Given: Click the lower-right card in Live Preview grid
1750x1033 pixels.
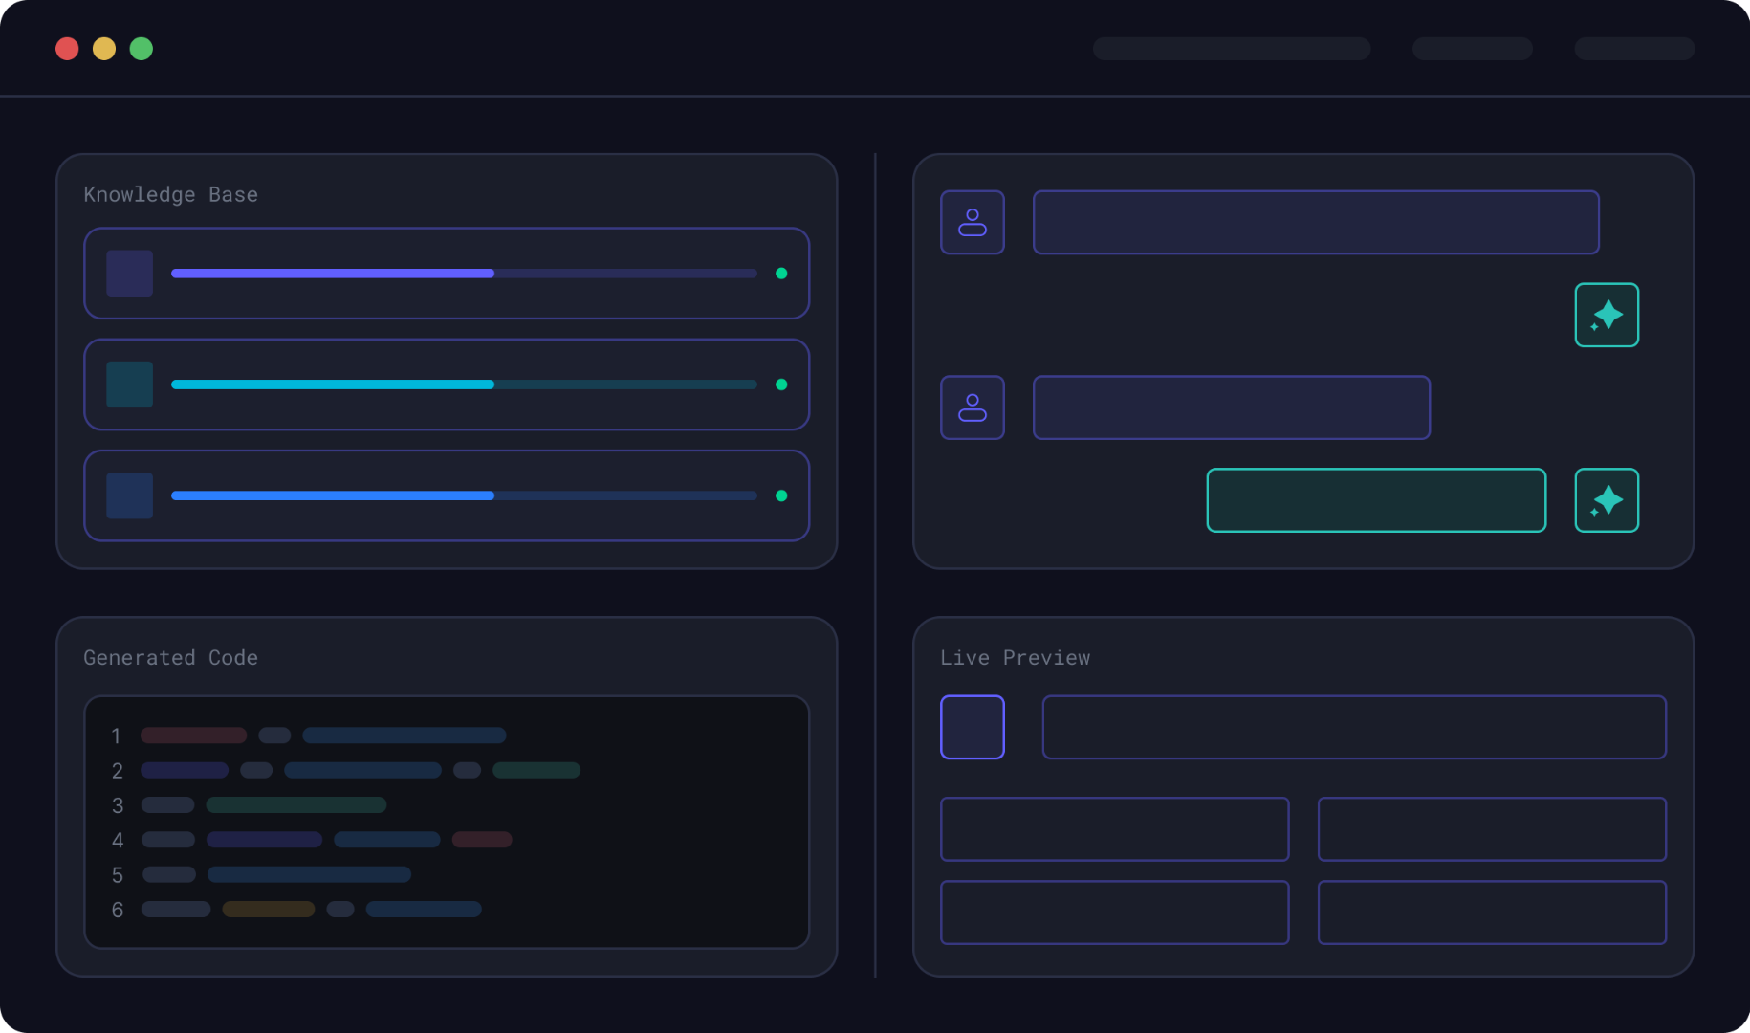Looking at the screenshot, I should [x=1492, y=912].
